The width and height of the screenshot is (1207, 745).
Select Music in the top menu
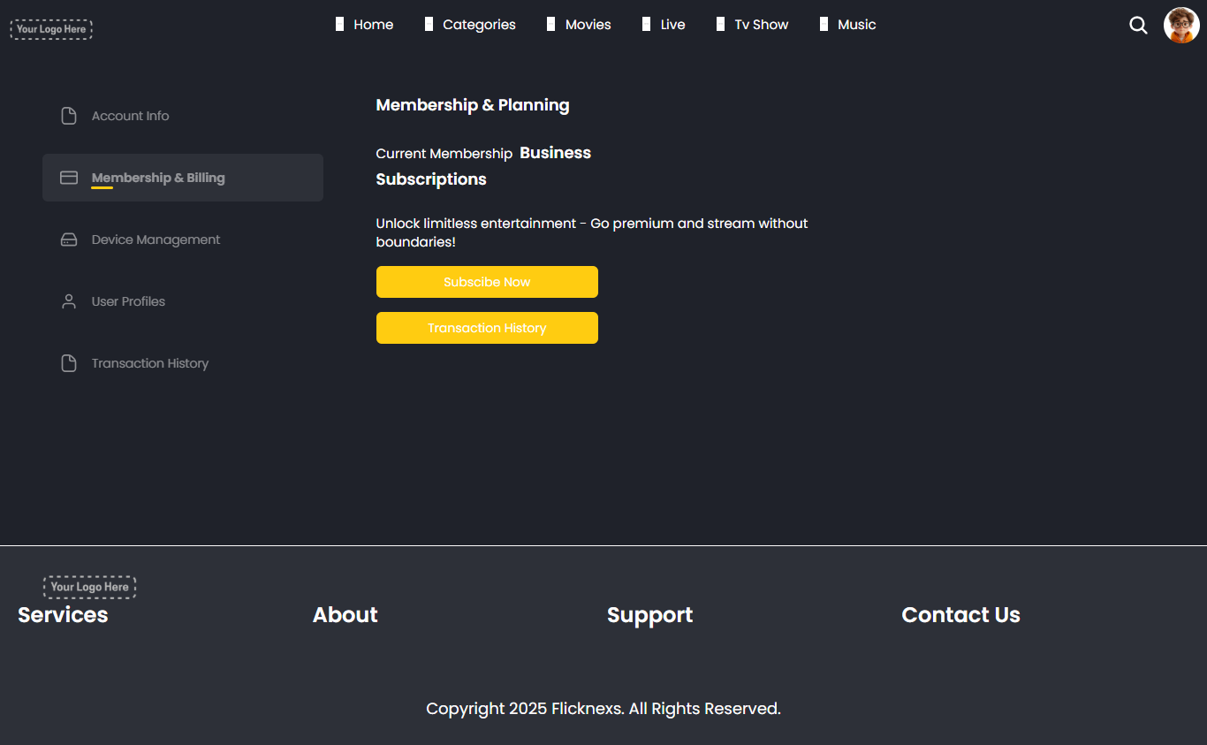coord(856,25)
